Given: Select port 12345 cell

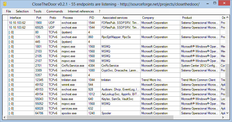Looking at the screenshot, I should click(x=41, y=80).
